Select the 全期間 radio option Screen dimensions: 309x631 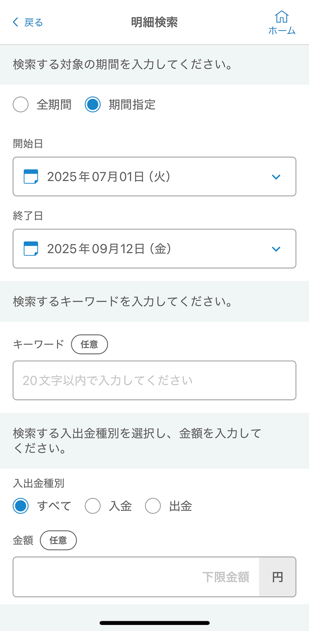pyautogui.click(x=20, y=104)
